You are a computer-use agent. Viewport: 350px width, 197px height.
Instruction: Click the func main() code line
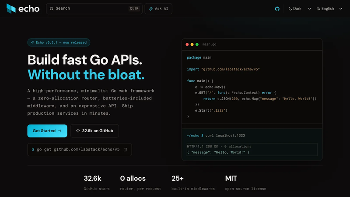(200, 81)
